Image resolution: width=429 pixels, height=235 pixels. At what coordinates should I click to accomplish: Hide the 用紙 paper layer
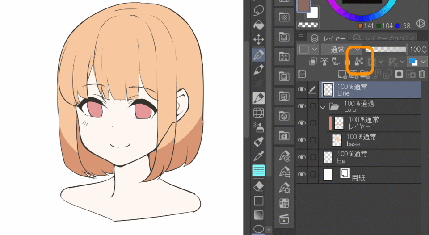point(302,174)
